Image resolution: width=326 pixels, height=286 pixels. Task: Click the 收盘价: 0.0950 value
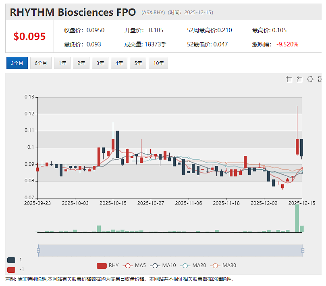click(x=84, y=30)
